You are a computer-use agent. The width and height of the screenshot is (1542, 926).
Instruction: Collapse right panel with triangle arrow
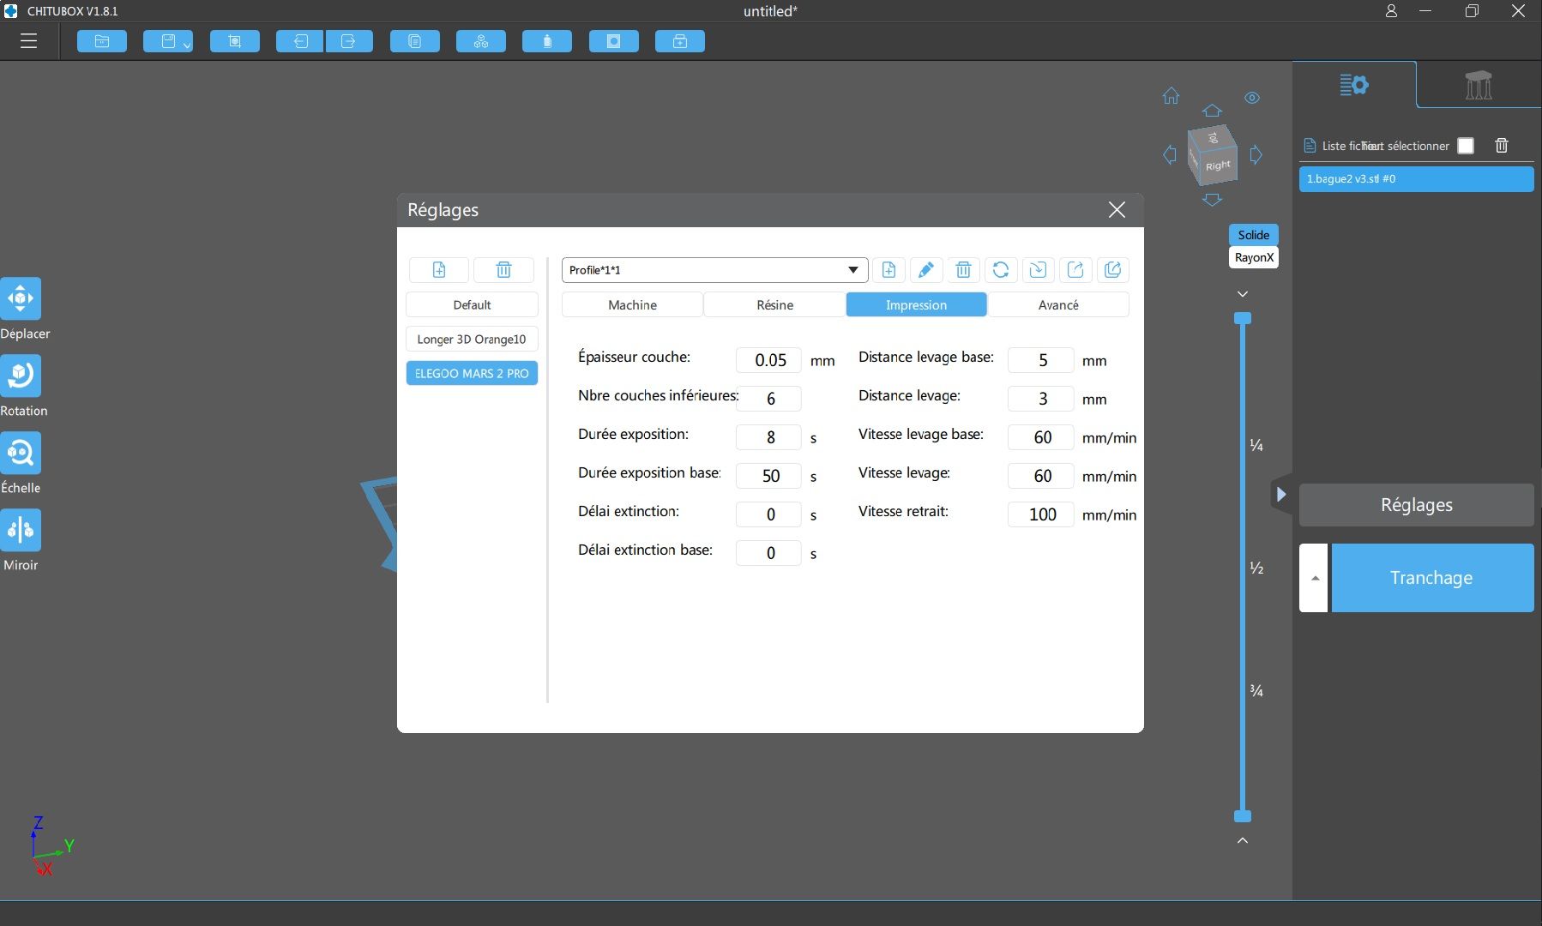[1281, 494]
